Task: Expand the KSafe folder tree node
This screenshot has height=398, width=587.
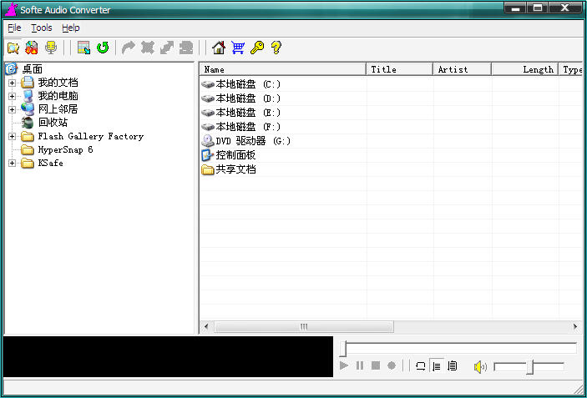Action: click(x=13, y=163)
